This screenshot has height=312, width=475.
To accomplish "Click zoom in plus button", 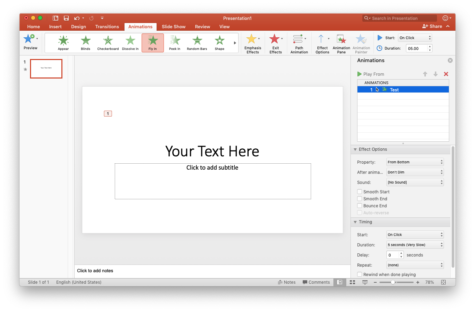I will click(x=418, y=282).
